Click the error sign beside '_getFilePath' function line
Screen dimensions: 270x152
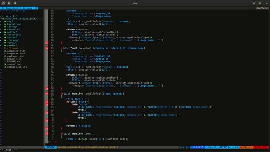tap(46, 94)
